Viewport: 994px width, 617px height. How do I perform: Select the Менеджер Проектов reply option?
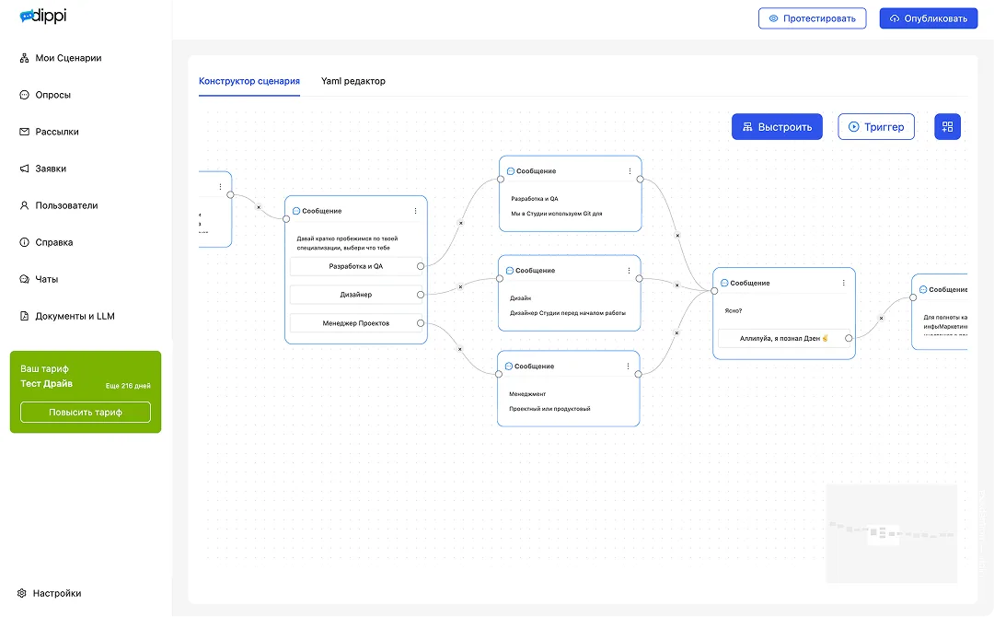point(356,323)
